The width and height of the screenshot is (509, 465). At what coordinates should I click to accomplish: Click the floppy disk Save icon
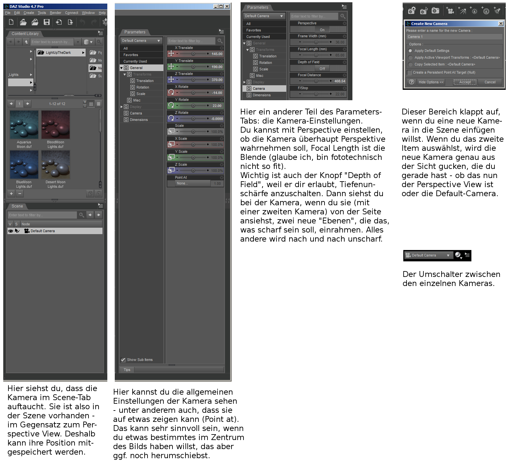(x=47, y=22)
